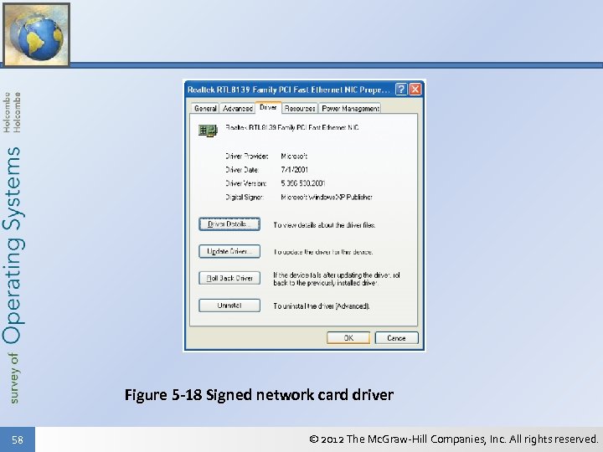Image resolution: width=603 pixels, height=452 pixels.
Task: Close the NIC properties dialog
Action: point(415,90)
